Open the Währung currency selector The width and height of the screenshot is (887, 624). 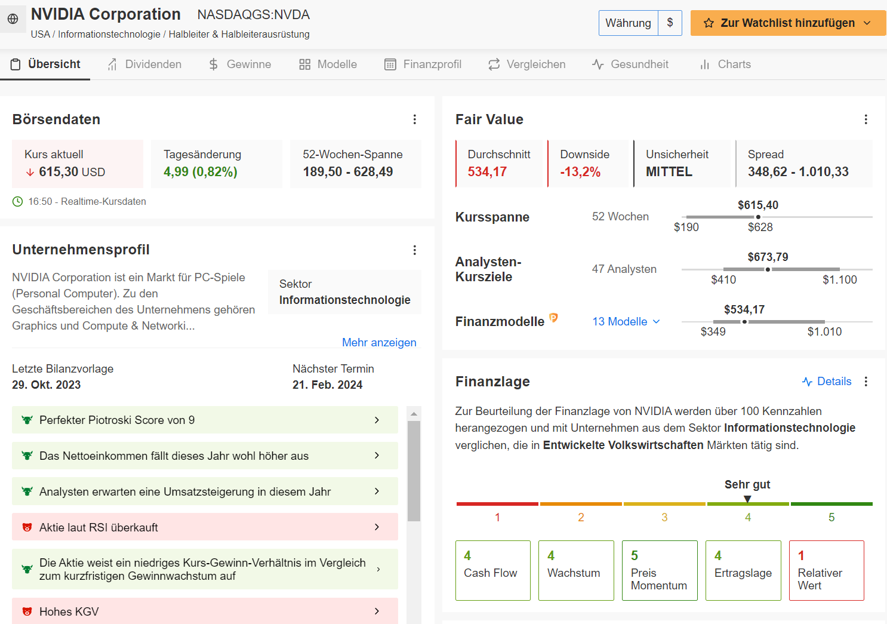point(640,23)
